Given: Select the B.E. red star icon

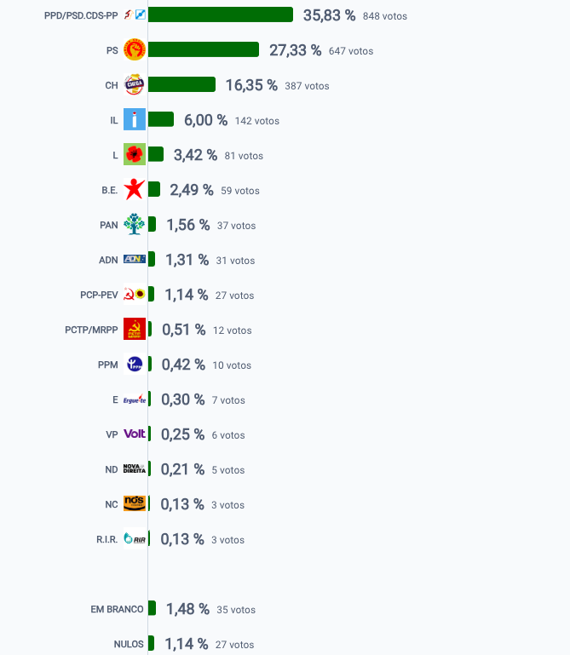Looking at the screenshot, I should point(135,190).
